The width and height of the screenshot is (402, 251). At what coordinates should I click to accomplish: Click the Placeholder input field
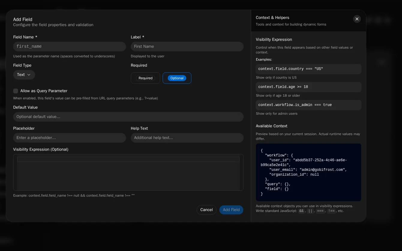(69, 138)
